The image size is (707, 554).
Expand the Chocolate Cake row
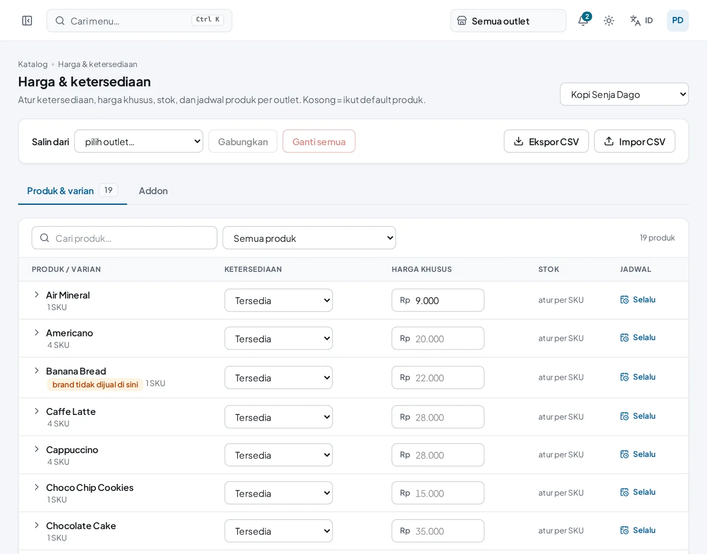pos(37,525)
